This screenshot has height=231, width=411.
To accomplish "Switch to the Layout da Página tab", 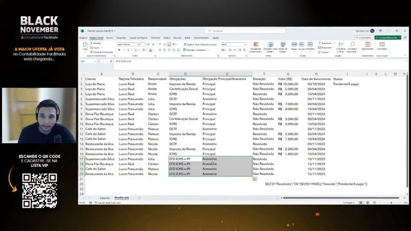I will click(x=139, y=38).
